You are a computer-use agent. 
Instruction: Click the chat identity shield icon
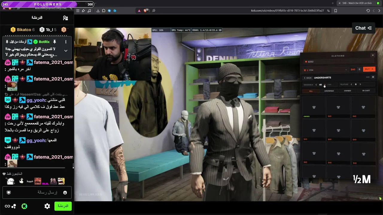pyautogui.click(x=9, y=193)
